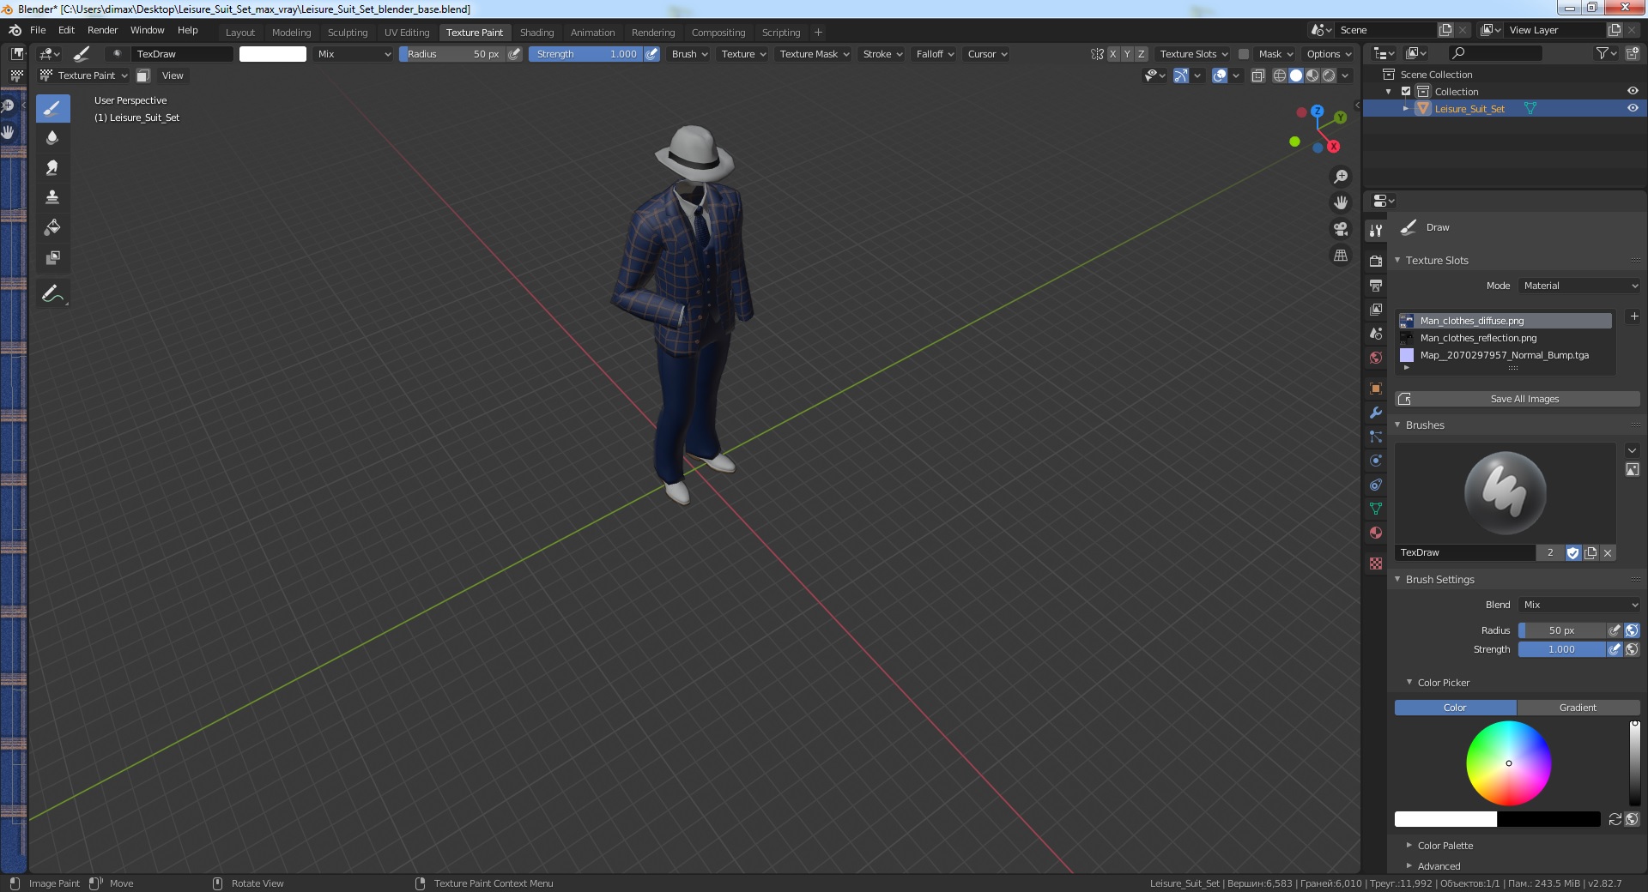This screenshot has height=892, width=1648.
Task: Toggle viewport gizmos display
Action: point(1181,75)
